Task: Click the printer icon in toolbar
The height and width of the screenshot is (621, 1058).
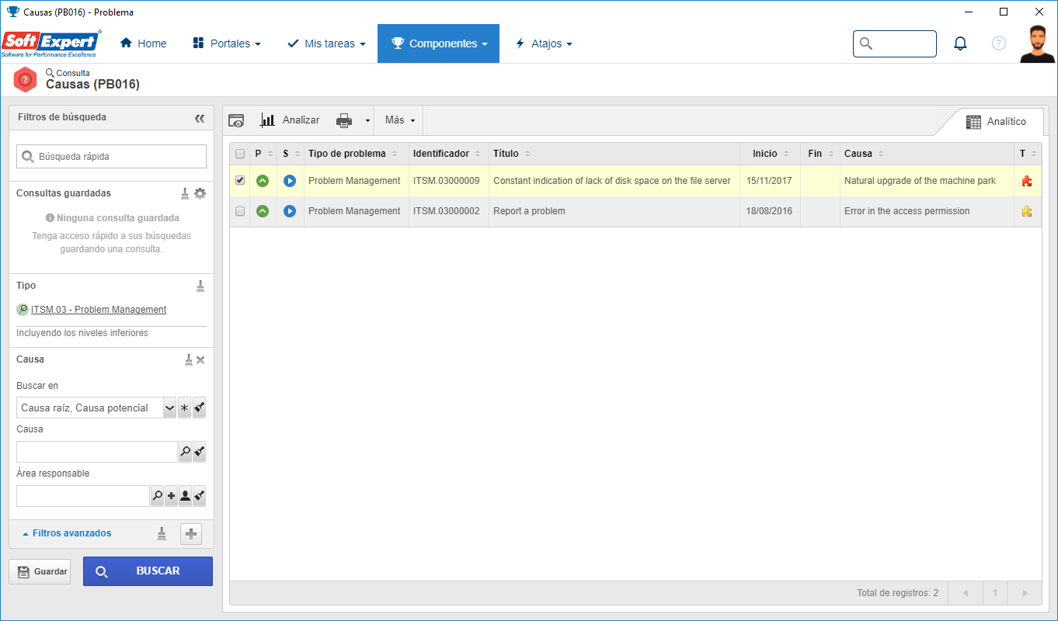Action: 344,120
